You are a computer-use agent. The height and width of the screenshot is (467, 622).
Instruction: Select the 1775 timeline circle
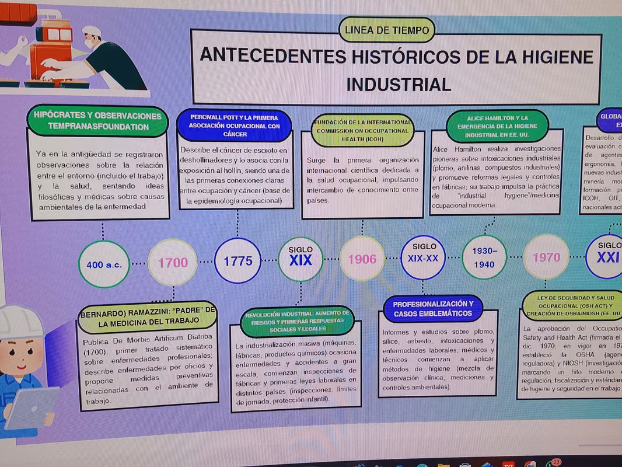point(237,261)
